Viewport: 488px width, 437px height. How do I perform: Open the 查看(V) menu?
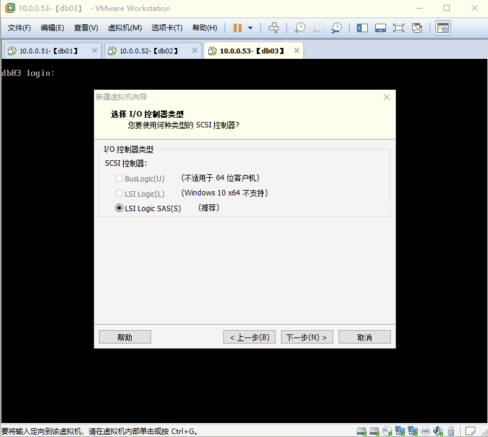coord(86,28)
